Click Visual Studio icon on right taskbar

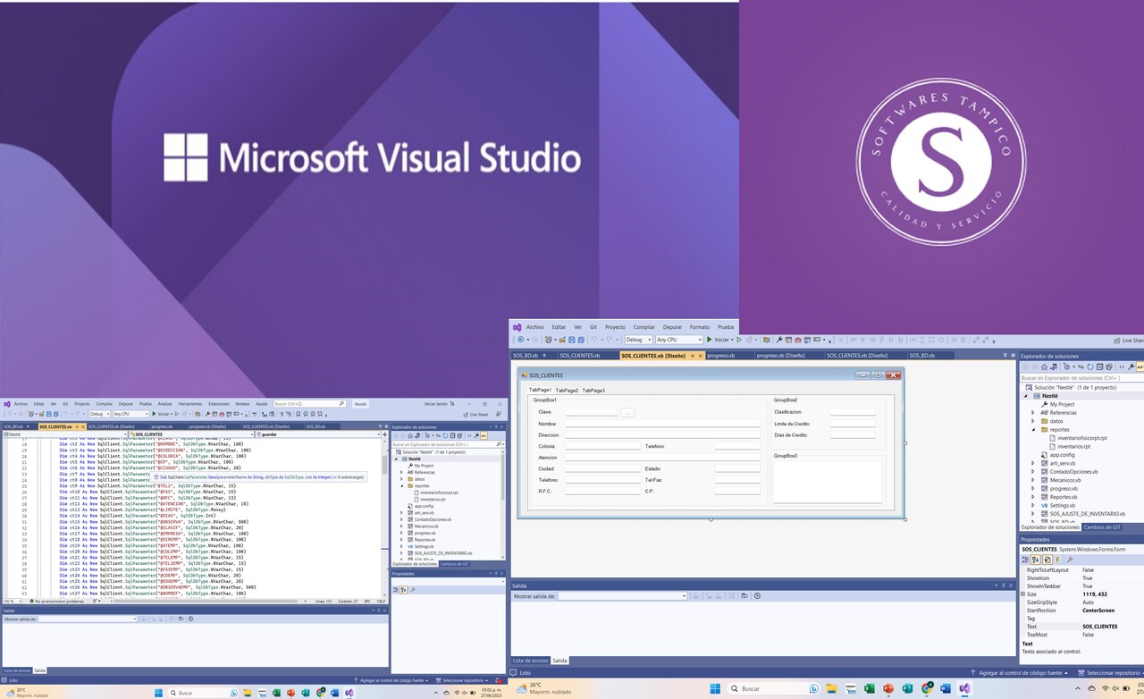coord(964,688)
